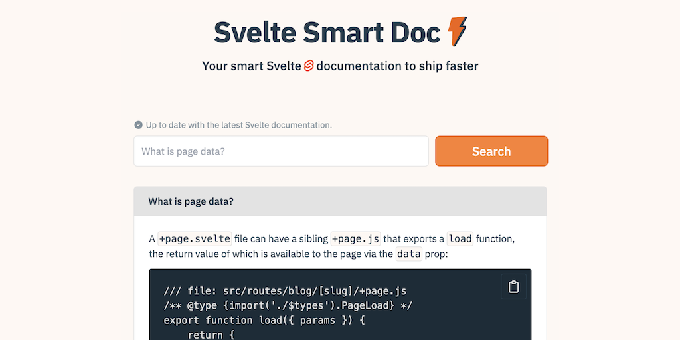This screenshot has width=680, height=340.
Task: Click the checkmark circle status icon
Action: 138,125
